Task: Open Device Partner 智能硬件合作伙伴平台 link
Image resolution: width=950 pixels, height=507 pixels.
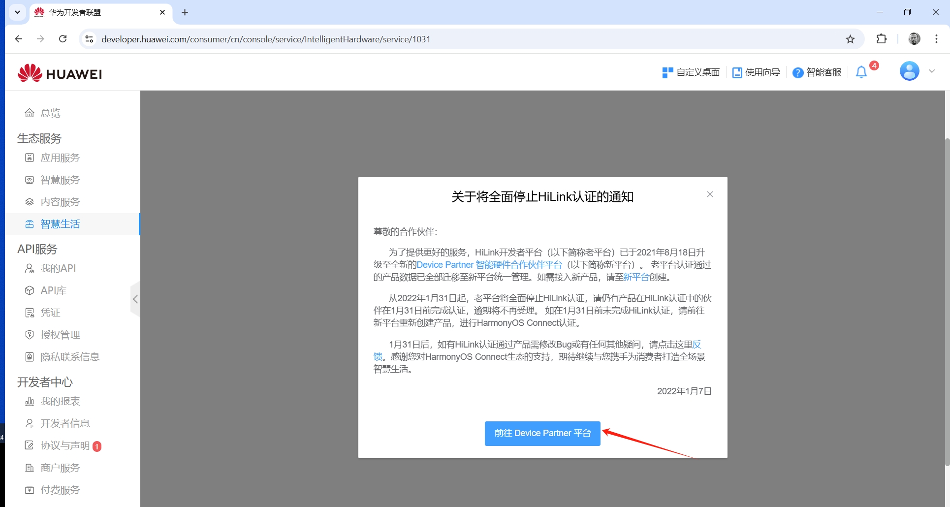Action: point(489,265)
